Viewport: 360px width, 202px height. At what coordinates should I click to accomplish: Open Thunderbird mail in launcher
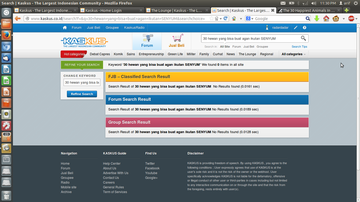(6, 58)
